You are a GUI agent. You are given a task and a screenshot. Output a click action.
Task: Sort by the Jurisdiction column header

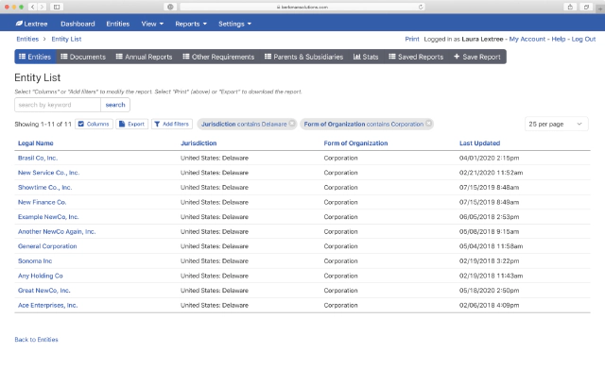[x=199, y=143]
